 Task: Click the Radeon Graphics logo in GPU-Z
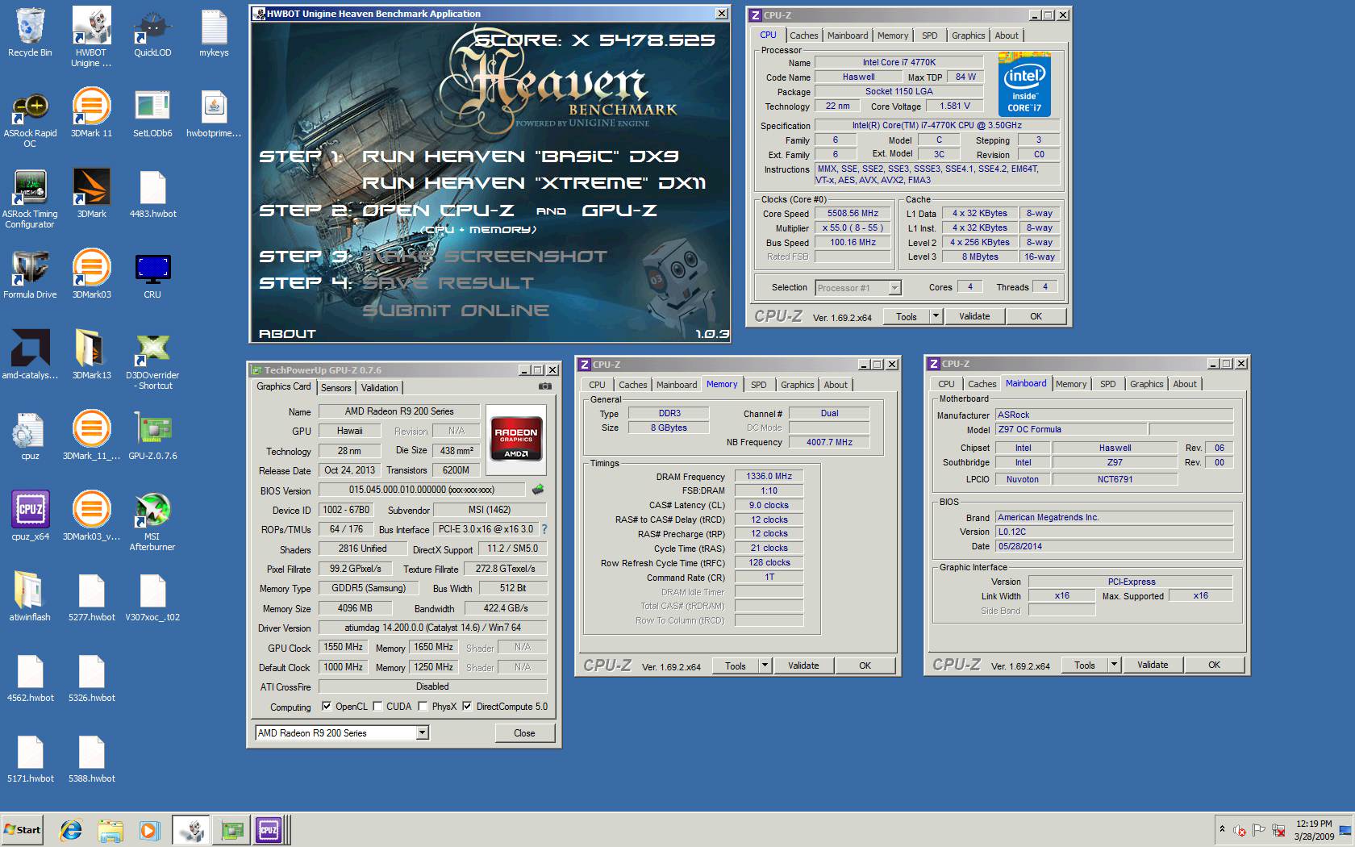pyautogui.click(x=516, y=440)
